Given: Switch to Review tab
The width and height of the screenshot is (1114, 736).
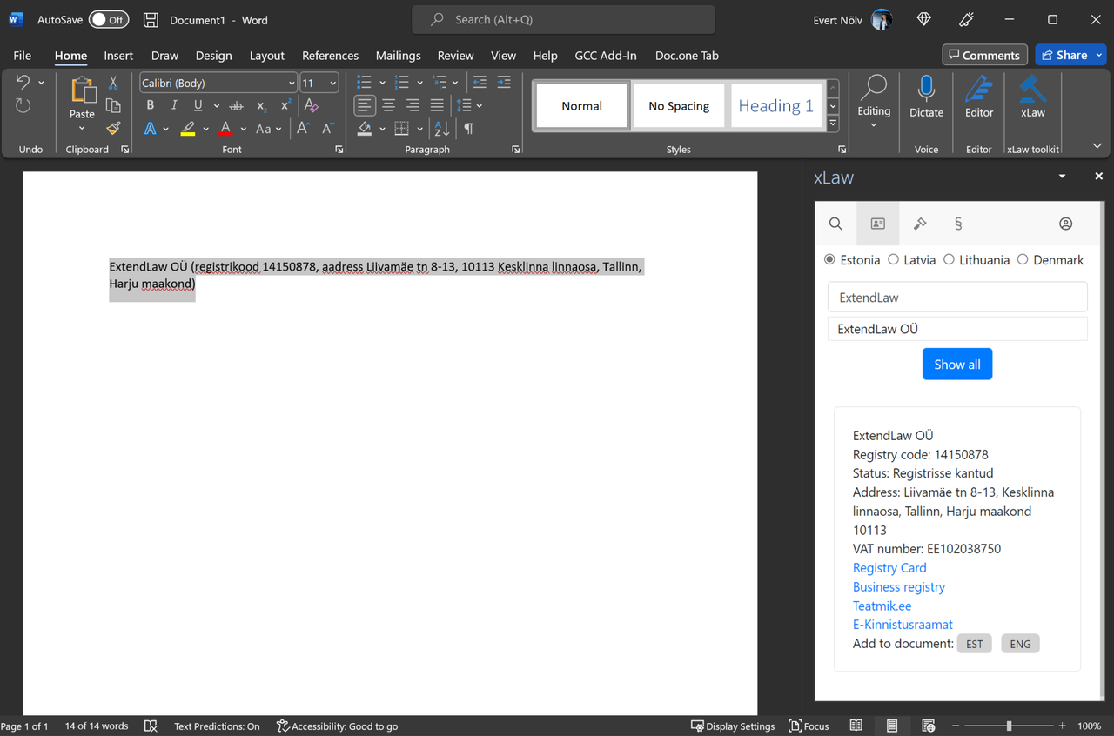Looking at the screenshot, I should pos(455,55).
